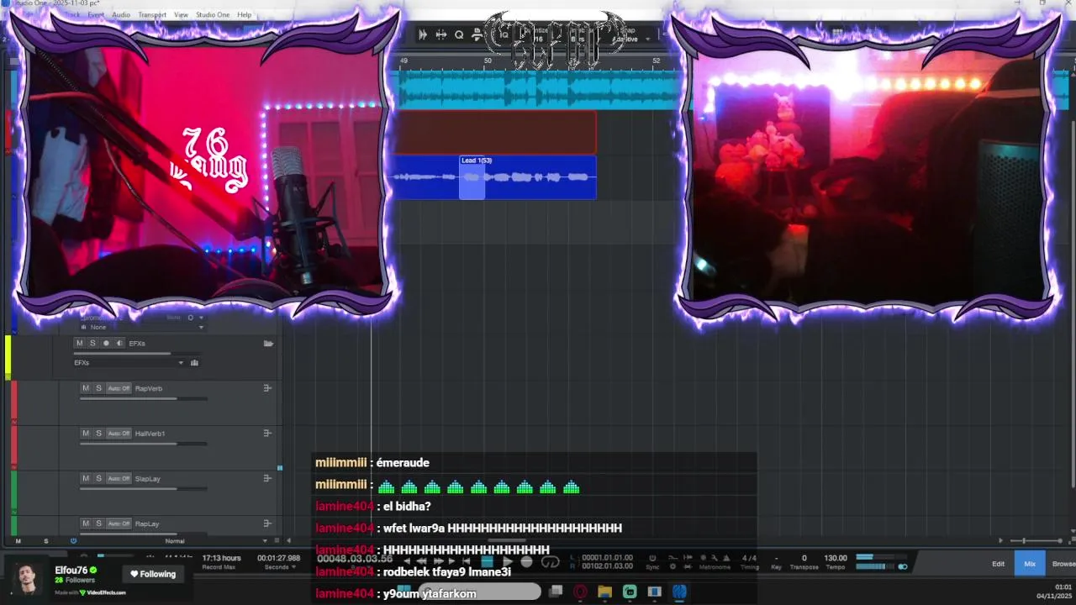Mute the EFXs track
Screen dimensions: 1076x605
coord(80,343)
